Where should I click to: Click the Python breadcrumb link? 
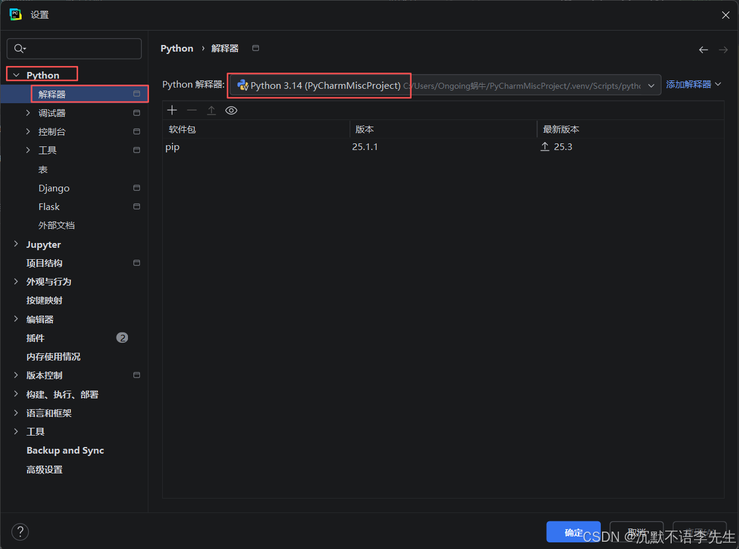[177, 49]
